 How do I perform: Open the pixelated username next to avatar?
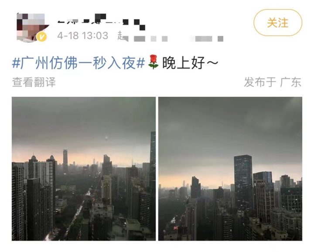click(101, 22)
